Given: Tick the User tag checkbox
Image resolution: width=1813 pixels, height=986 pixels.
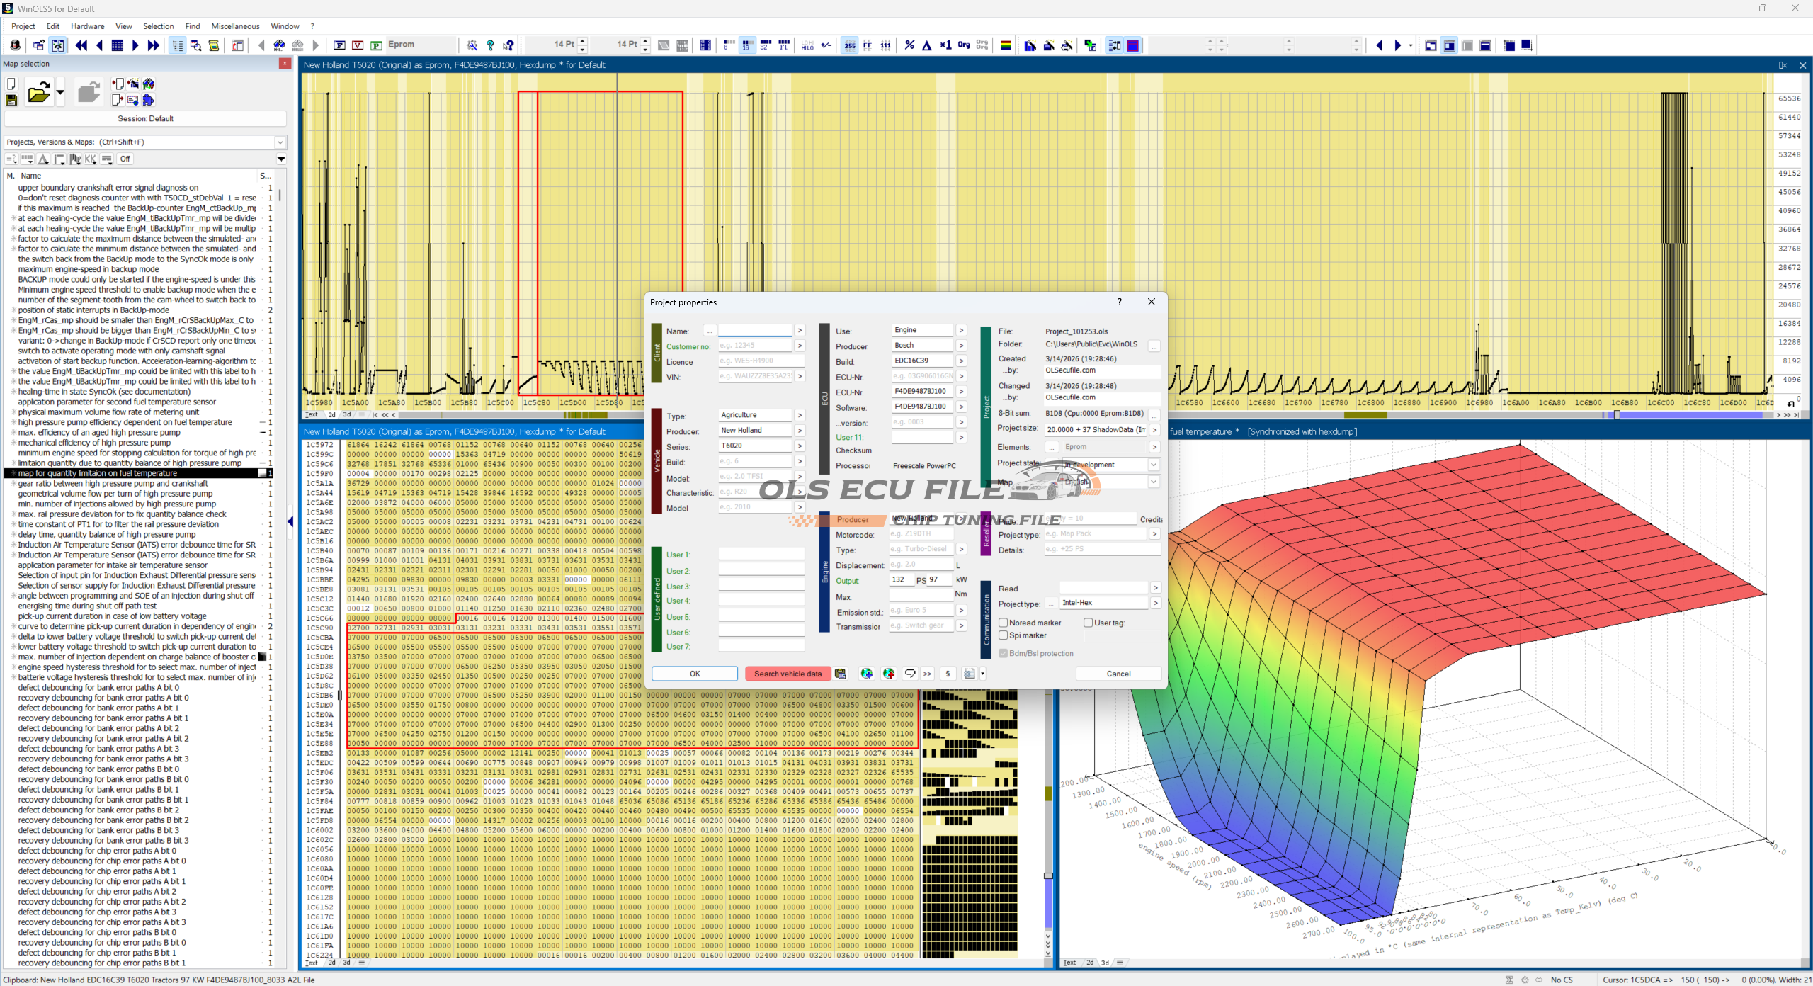Looking at the screenshot, I should coord(1088,623).
